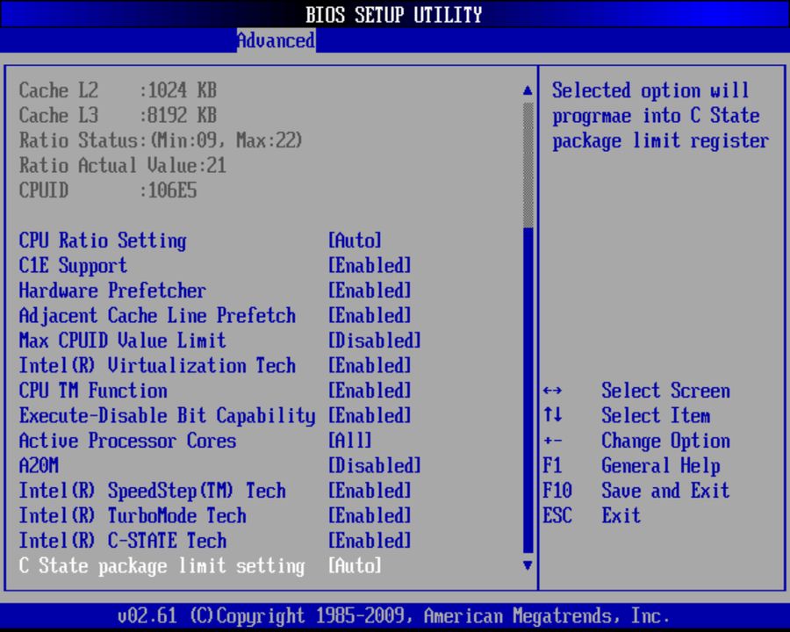Viewport: 790px width, 632px height.
Task: Select Max CPUID Value Limit label
Action: tap(122, 341)
